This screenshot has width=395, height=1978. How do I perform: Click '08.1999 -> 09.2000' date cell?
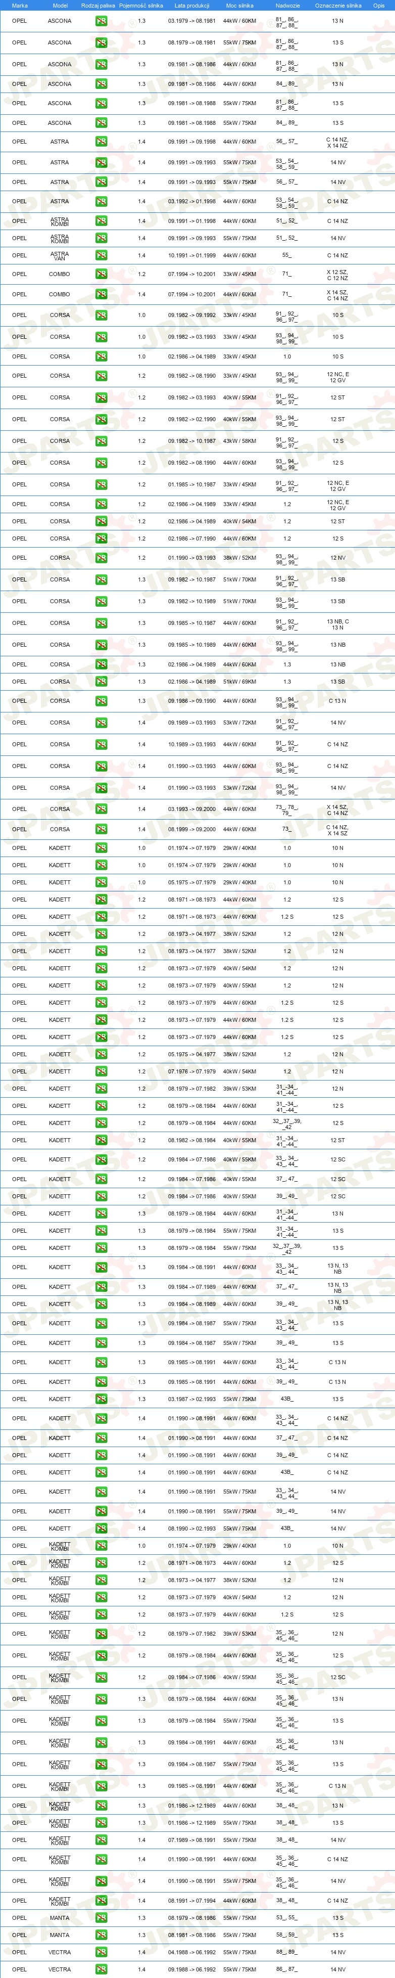pos(192,829)
